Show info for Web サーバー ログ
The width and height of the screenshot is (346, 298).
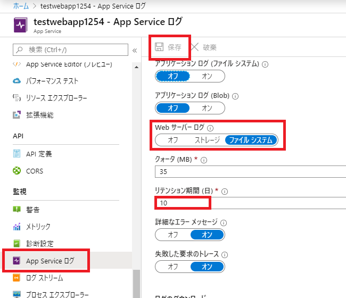click(x=210, y=128)
